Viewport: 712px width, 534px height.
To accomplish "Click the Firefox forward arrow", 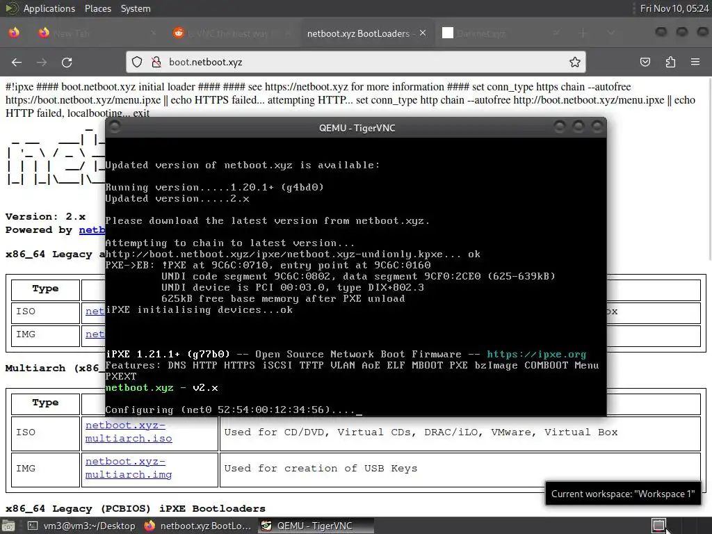I will tap(42, 62).
